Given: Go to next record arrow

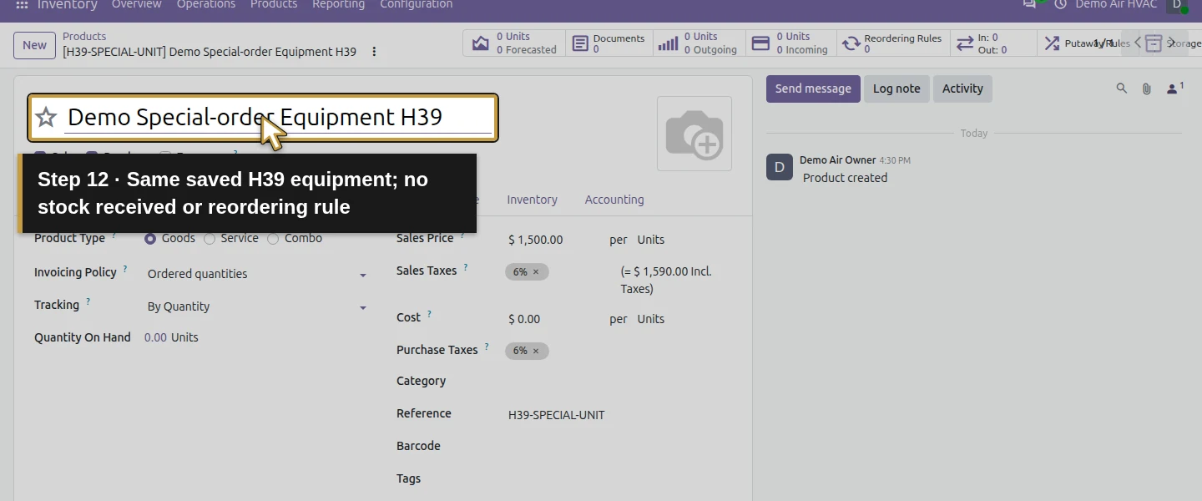Looking at the screenshot, I should (x=1171, y=43).
